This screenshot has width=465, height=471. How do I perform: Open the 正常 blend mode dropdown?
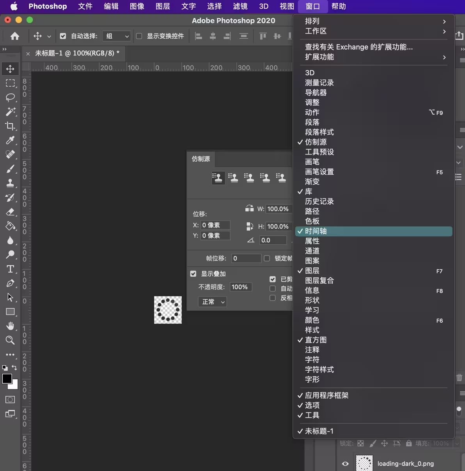[x=212, y=302]
